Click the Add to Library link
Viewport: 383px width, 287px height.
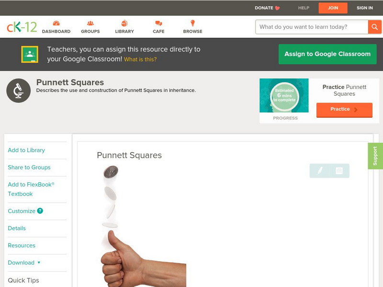26,150
